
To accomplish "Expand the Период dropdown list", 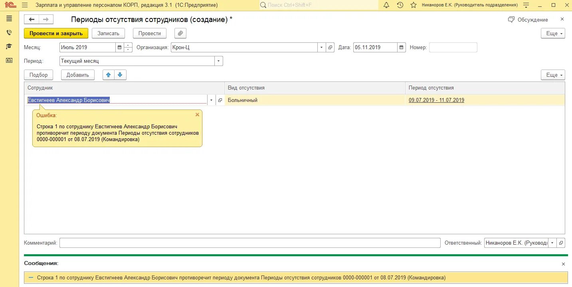I will point(219,61).
